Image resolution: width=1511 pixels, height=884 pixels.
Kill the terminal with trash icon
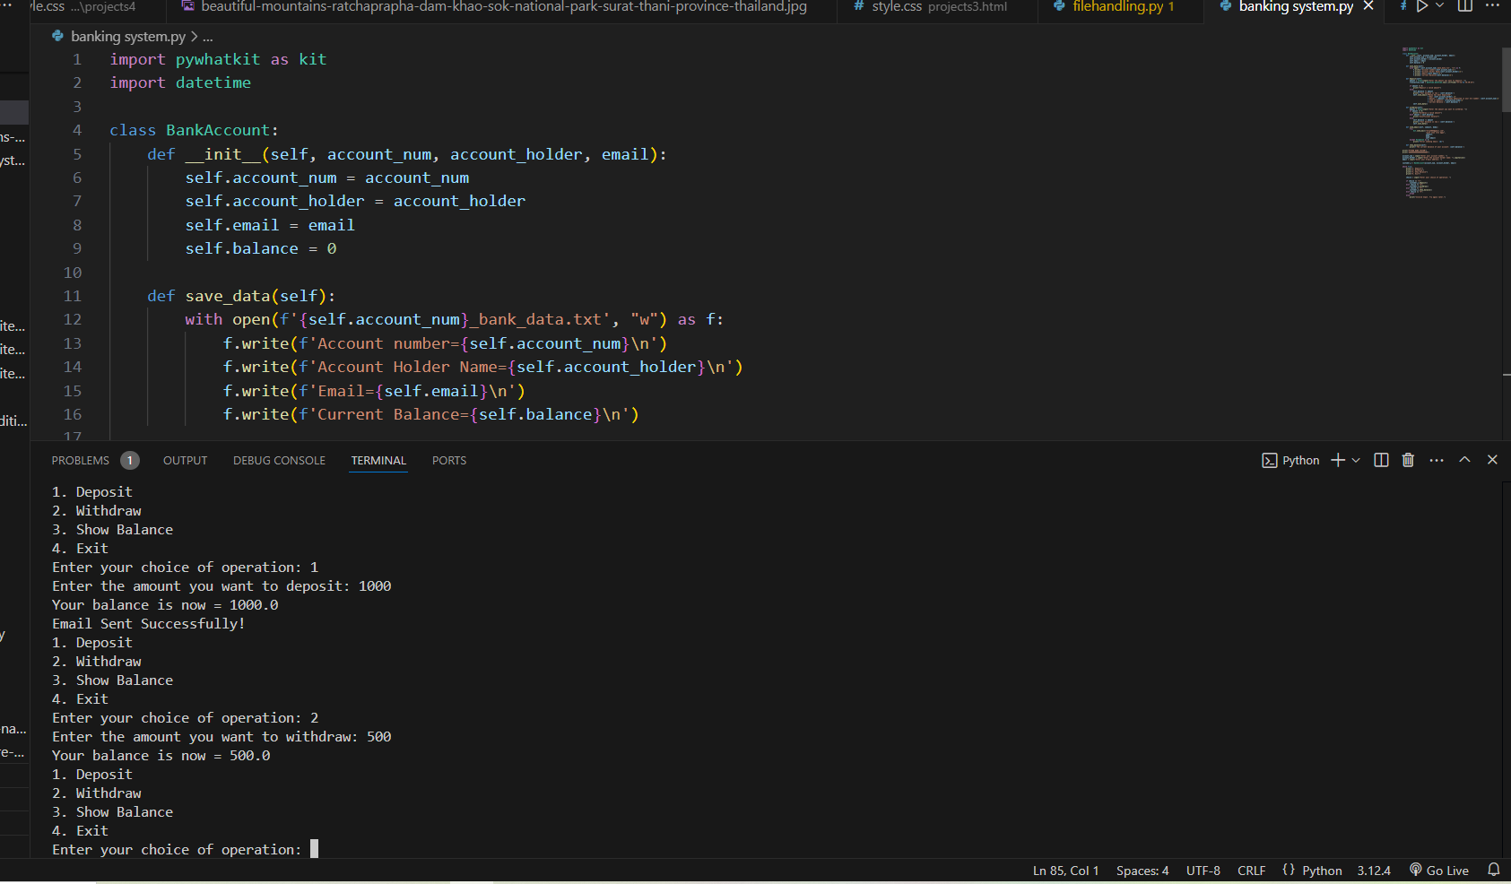[x=1408, y=460]
